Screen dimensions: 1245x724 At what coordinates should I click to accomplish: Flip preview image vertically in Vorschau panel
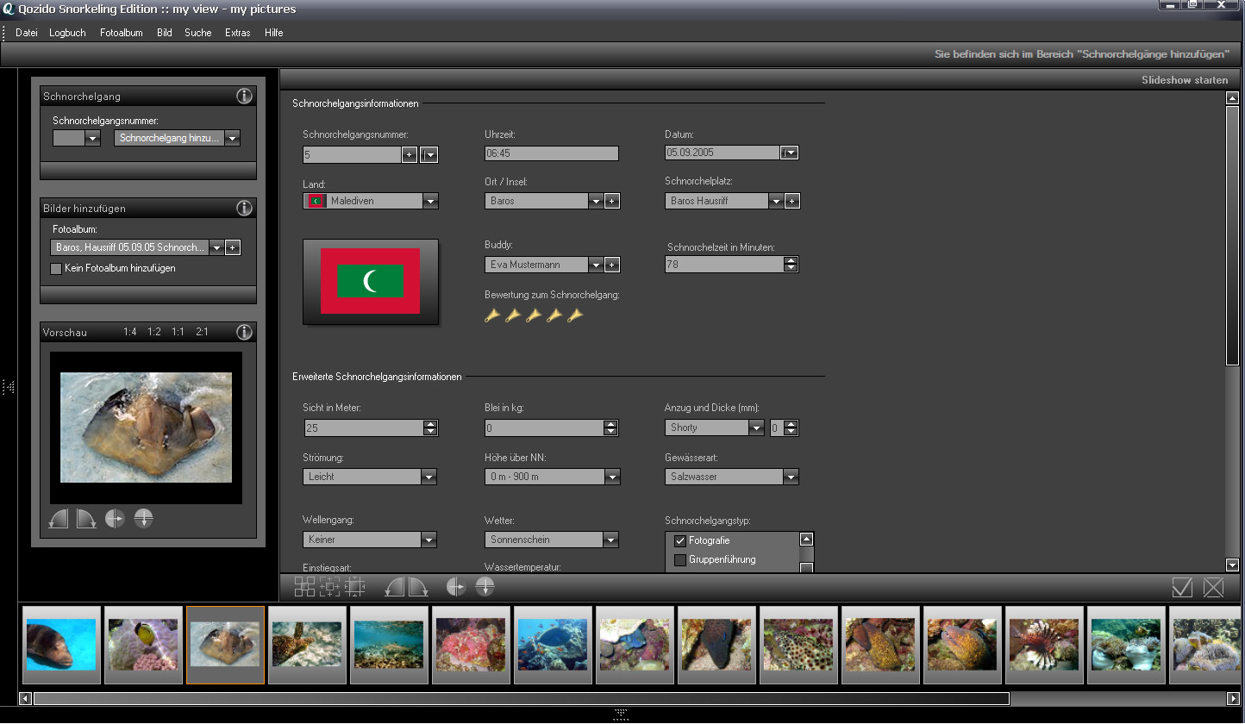click(x=143, y=519)
